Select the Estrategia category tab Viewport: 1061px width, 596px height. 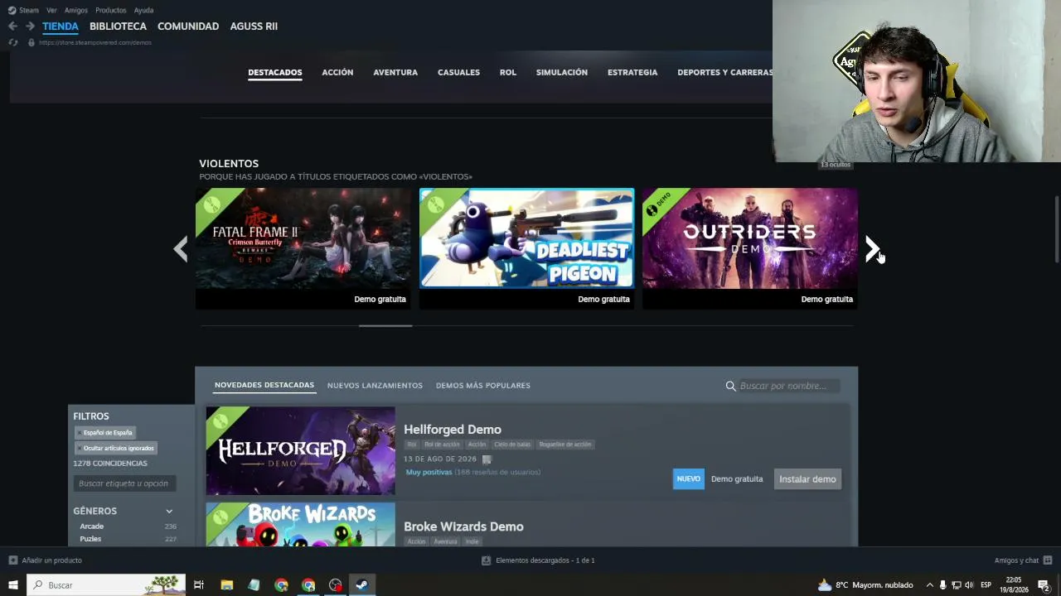pos(632,73)
